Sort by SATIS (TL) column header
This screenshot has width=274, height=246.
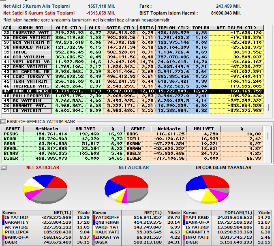pyautogui.click(x=120, y=28)
